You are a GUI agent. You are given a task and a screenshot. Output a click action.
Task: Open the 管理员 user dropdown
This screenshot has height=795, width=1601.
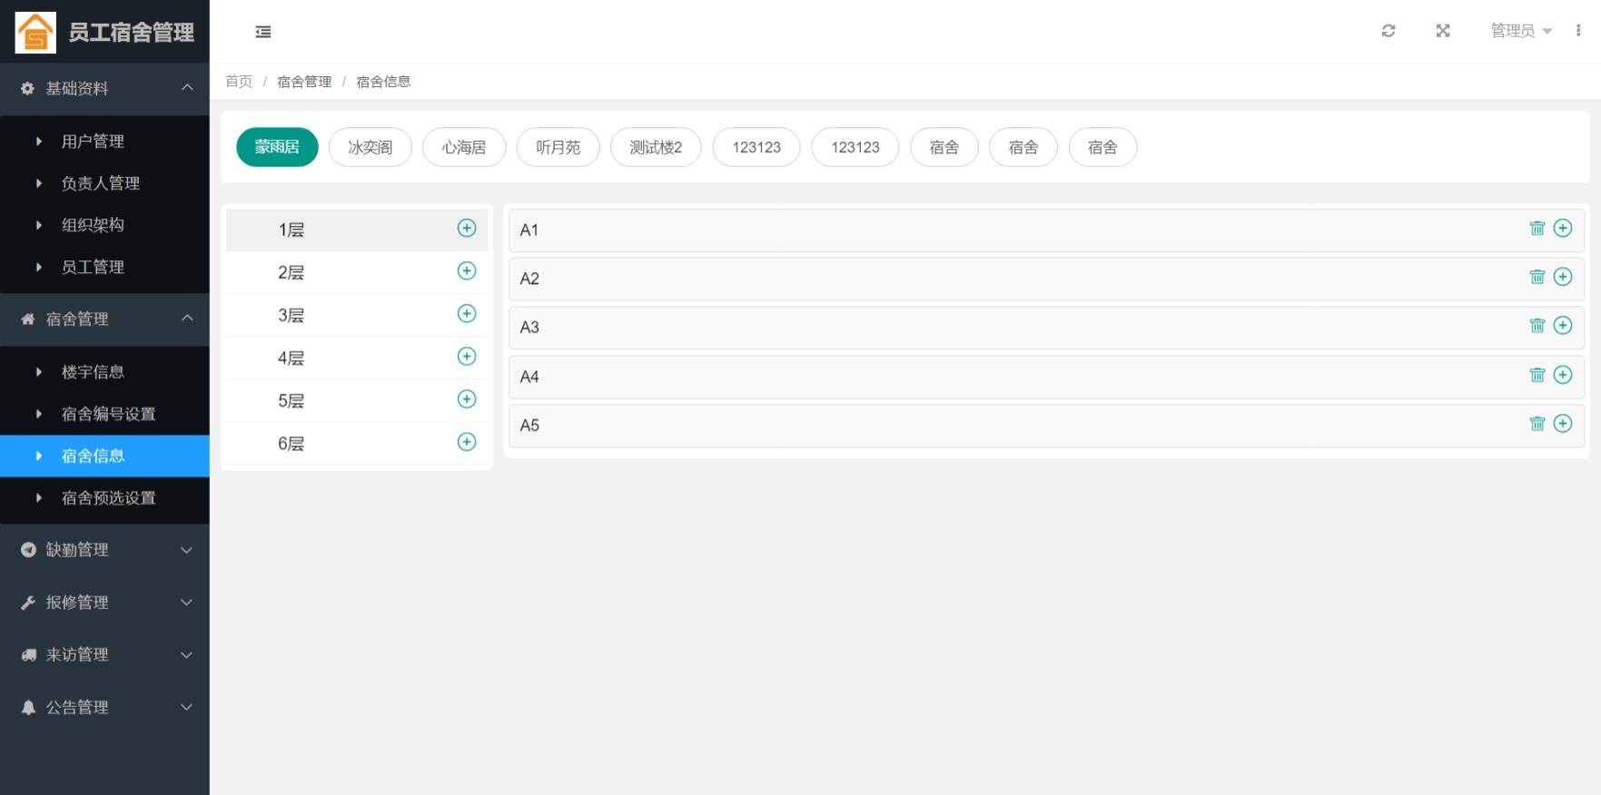(1521, 31)
